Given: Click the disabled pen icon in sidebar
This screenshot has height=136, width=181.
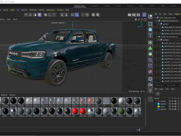Looking at the screenshot, I should click(150, 99).
